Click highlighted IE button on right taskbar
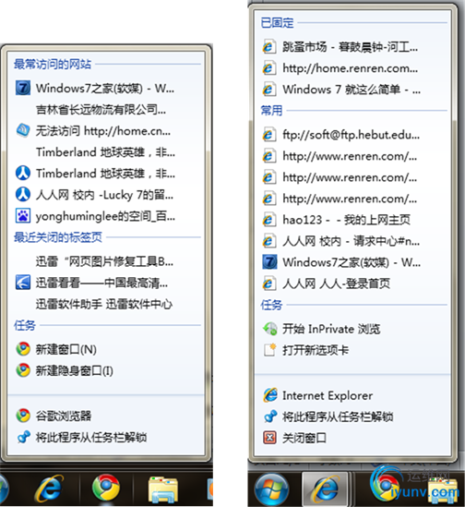The width and height of the screenshot is (465, 507). 325,489
